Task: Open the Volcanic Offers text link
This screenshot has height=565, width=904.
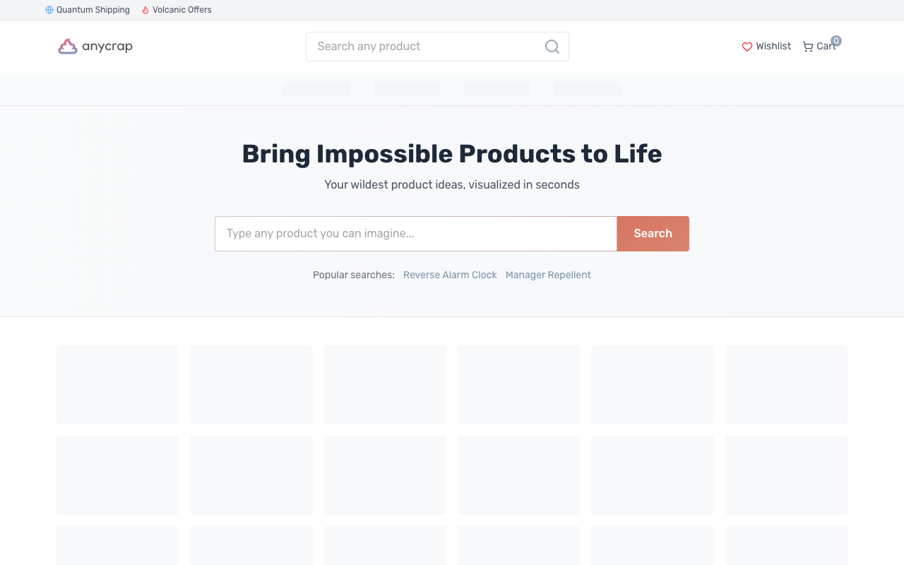Action: 182,10
